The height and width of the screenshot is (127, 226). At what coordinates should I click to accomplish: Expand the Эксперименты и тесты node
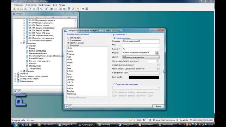(15, 79)
